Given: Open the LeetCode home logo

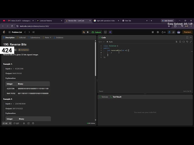Looking at the screenshot, I should tap(4, 32).
